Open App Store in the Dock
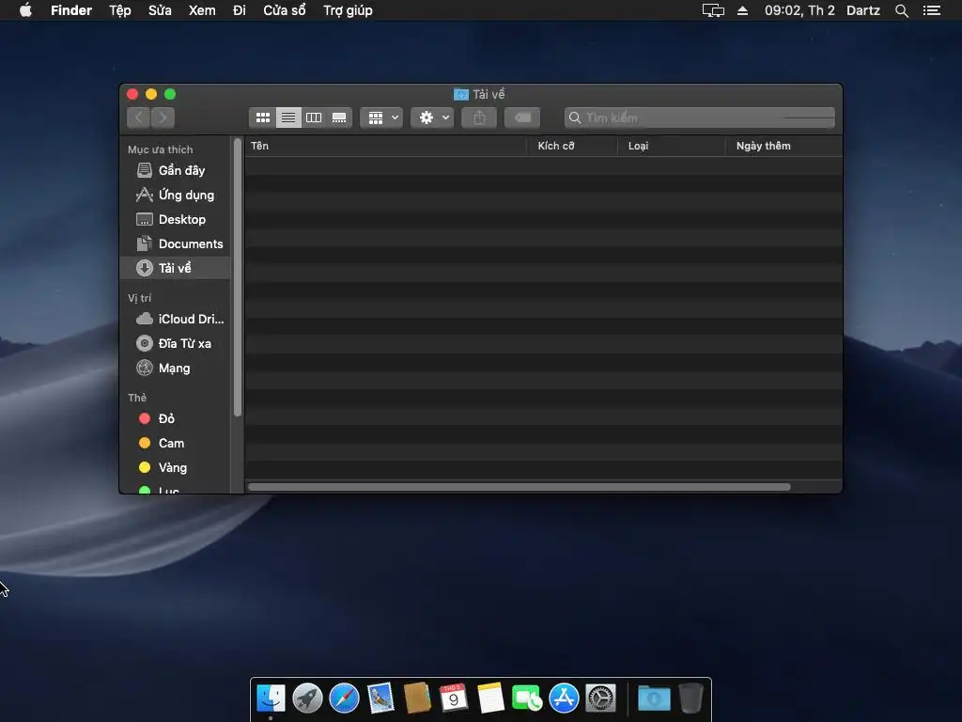This screenshot has height=722, width=962. 564,698
